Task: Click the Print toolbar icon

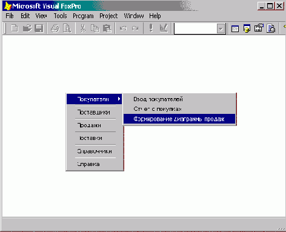Action: coord(55,28)
